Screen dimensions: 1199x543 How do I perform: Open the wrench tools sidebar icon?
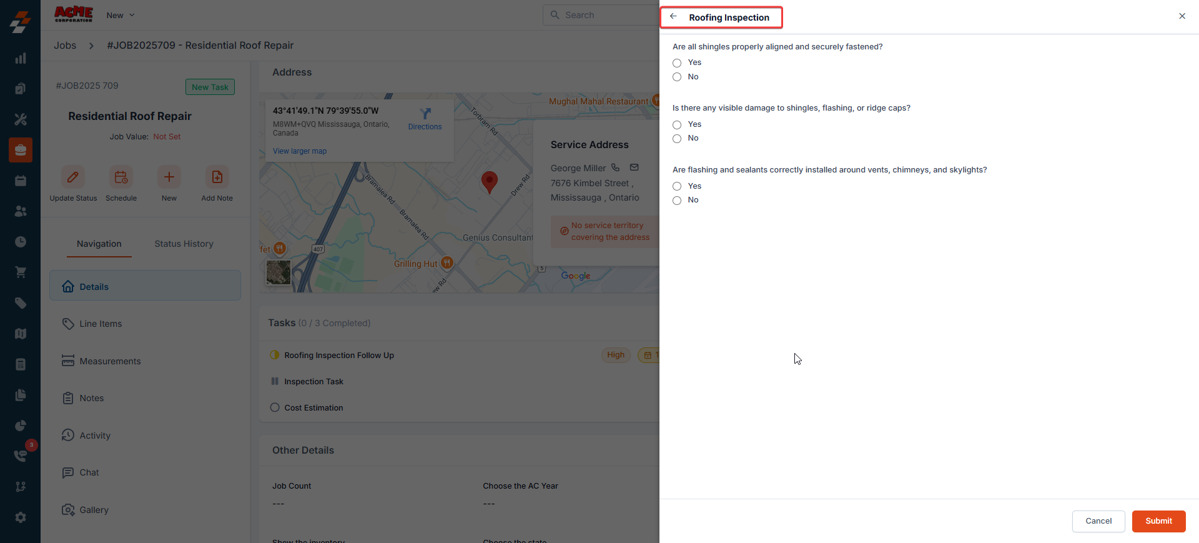click(x=21, y=119)
